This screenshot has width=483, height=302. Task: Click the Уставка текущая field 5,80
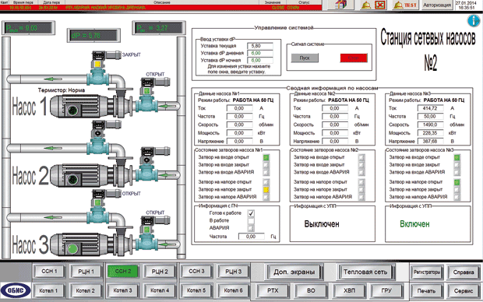click(x=260, y=46)
